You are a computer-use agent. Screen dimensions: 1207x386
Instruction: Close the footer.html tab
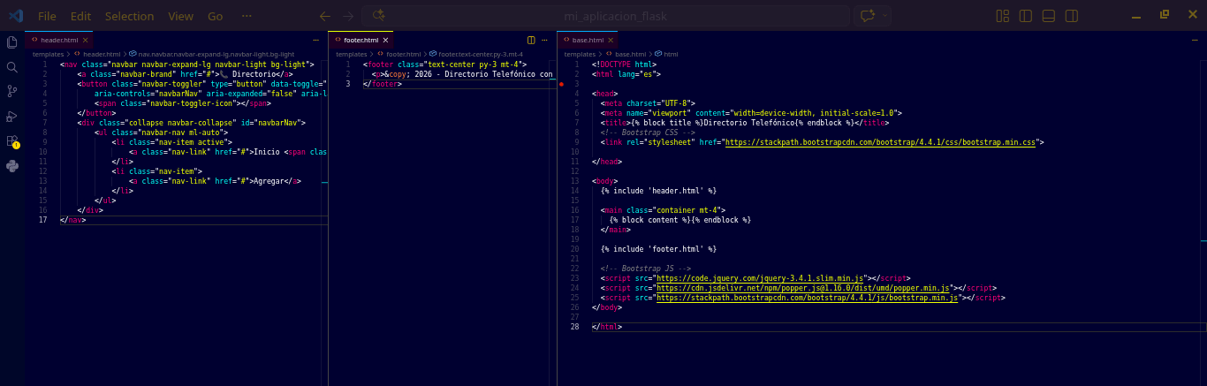(385, 41)
